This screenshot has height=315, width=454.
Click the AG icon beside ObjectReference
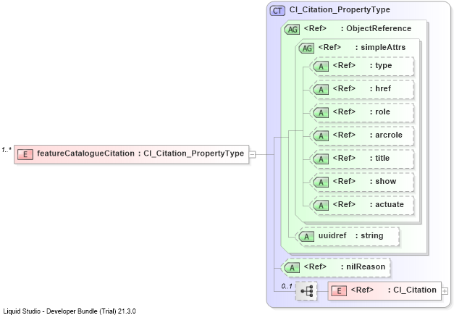pos(293,29)
